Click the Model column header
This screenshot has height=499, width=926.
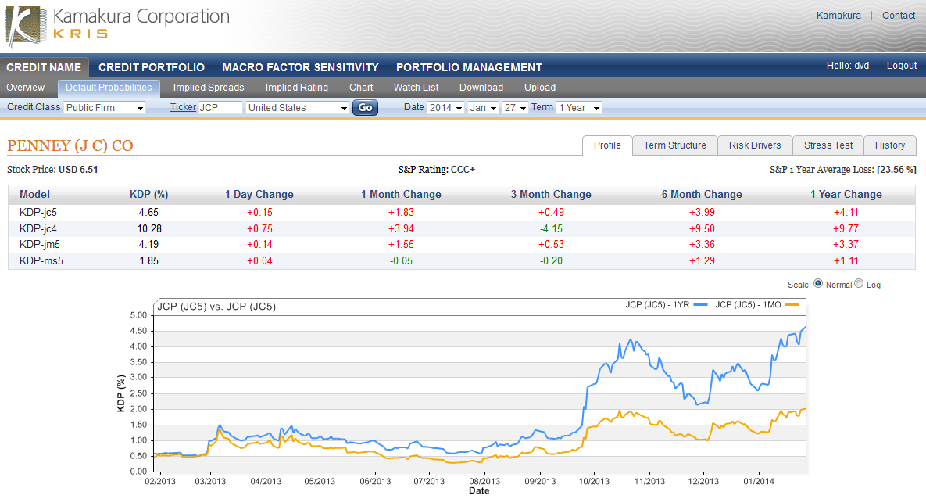point(35,195)
